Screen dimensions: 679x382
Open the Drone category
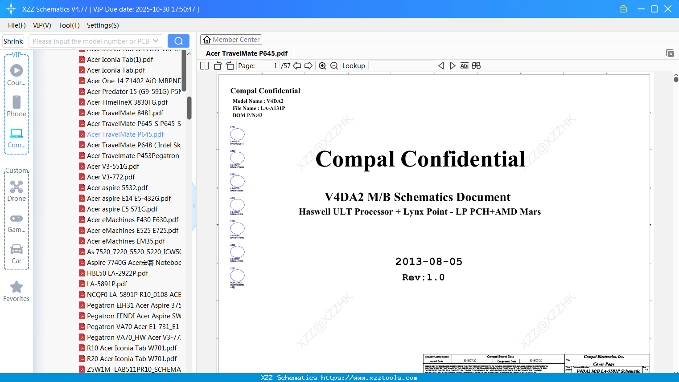coord(16,191)
